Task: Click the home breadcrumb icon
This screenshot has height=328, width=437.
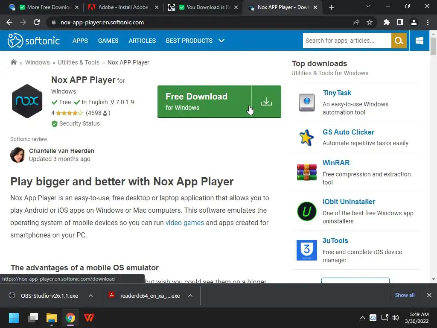Action: (x=14, y=62)
